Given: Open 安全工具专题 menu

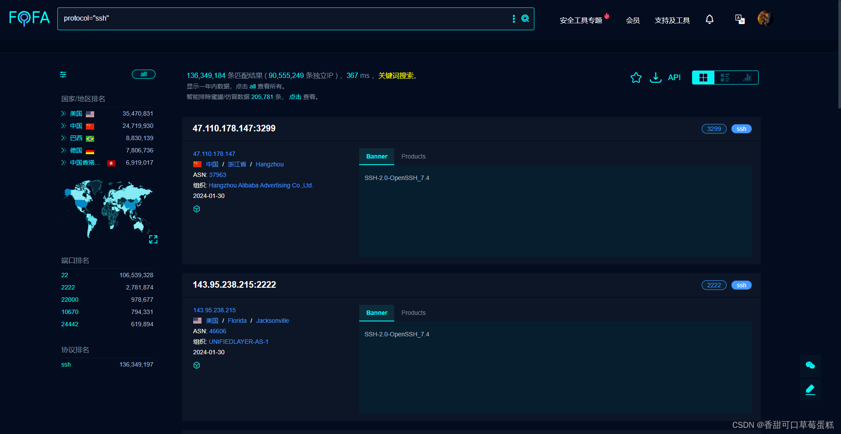Looking at the screenshot, I should tap(581, 20).
